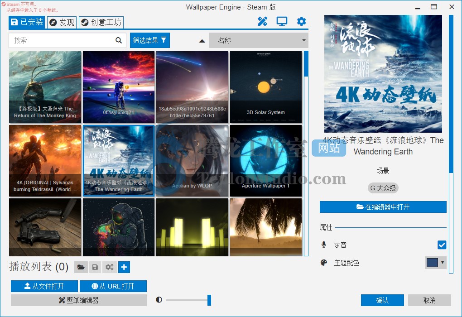The height and width of the screenshot is (317, 462).
Task: Click the microphone icon beside 录音
Action: (324, 245)
